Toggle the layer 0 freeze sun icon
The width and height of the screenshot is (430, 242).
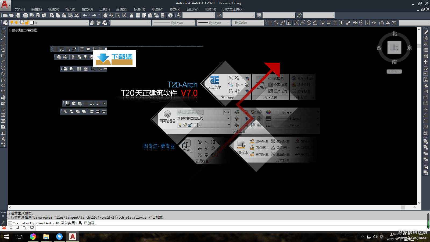[x=16, y=23]
